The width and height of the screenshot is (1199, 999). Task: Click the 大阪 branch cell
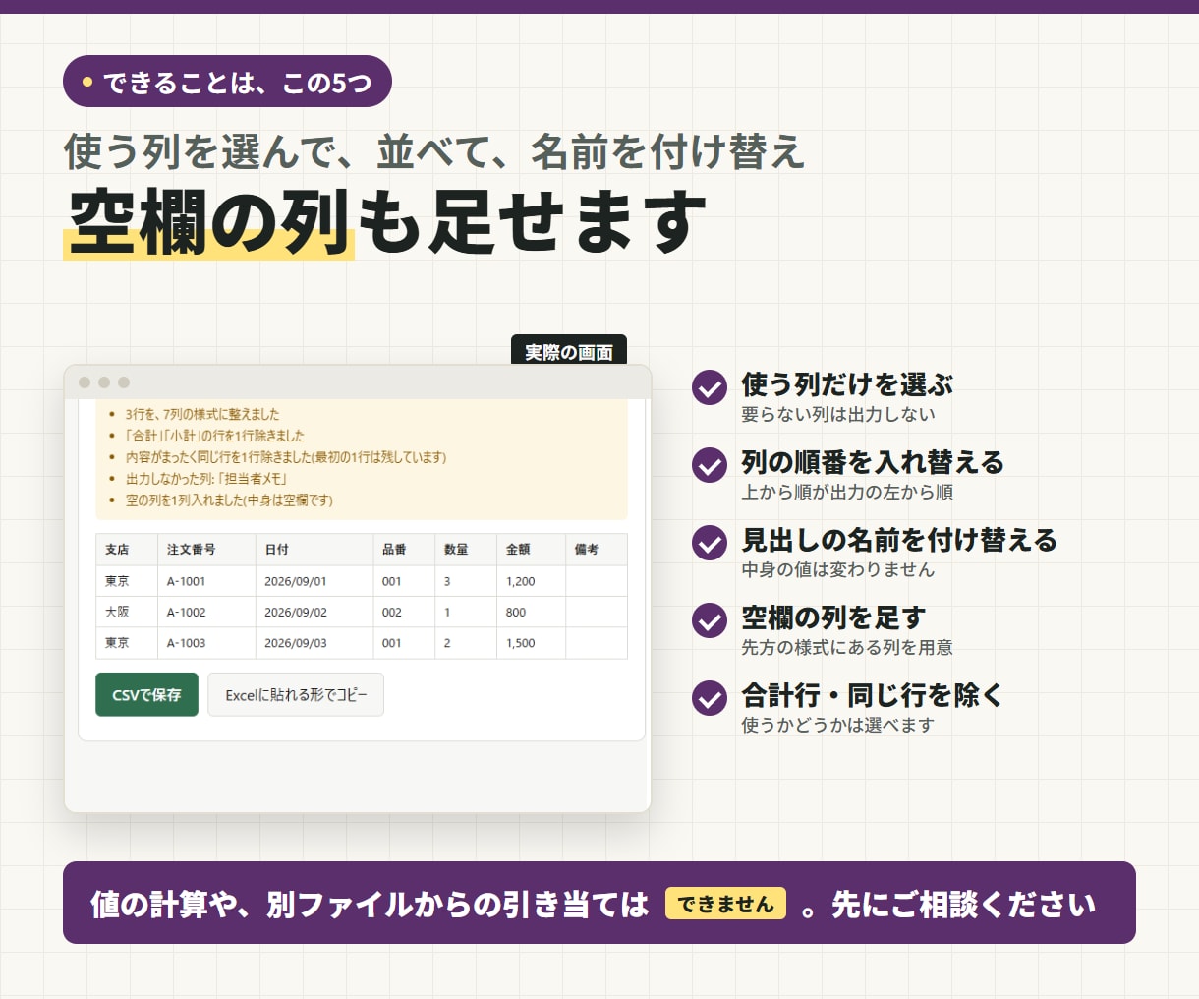coord(127,612)
